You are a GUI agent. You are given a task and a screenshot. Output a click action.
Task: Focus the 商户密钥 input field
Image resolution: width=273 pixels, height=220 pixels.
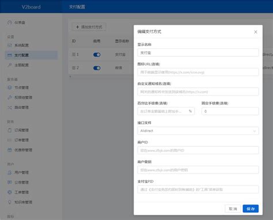click(x=198, y=170)
